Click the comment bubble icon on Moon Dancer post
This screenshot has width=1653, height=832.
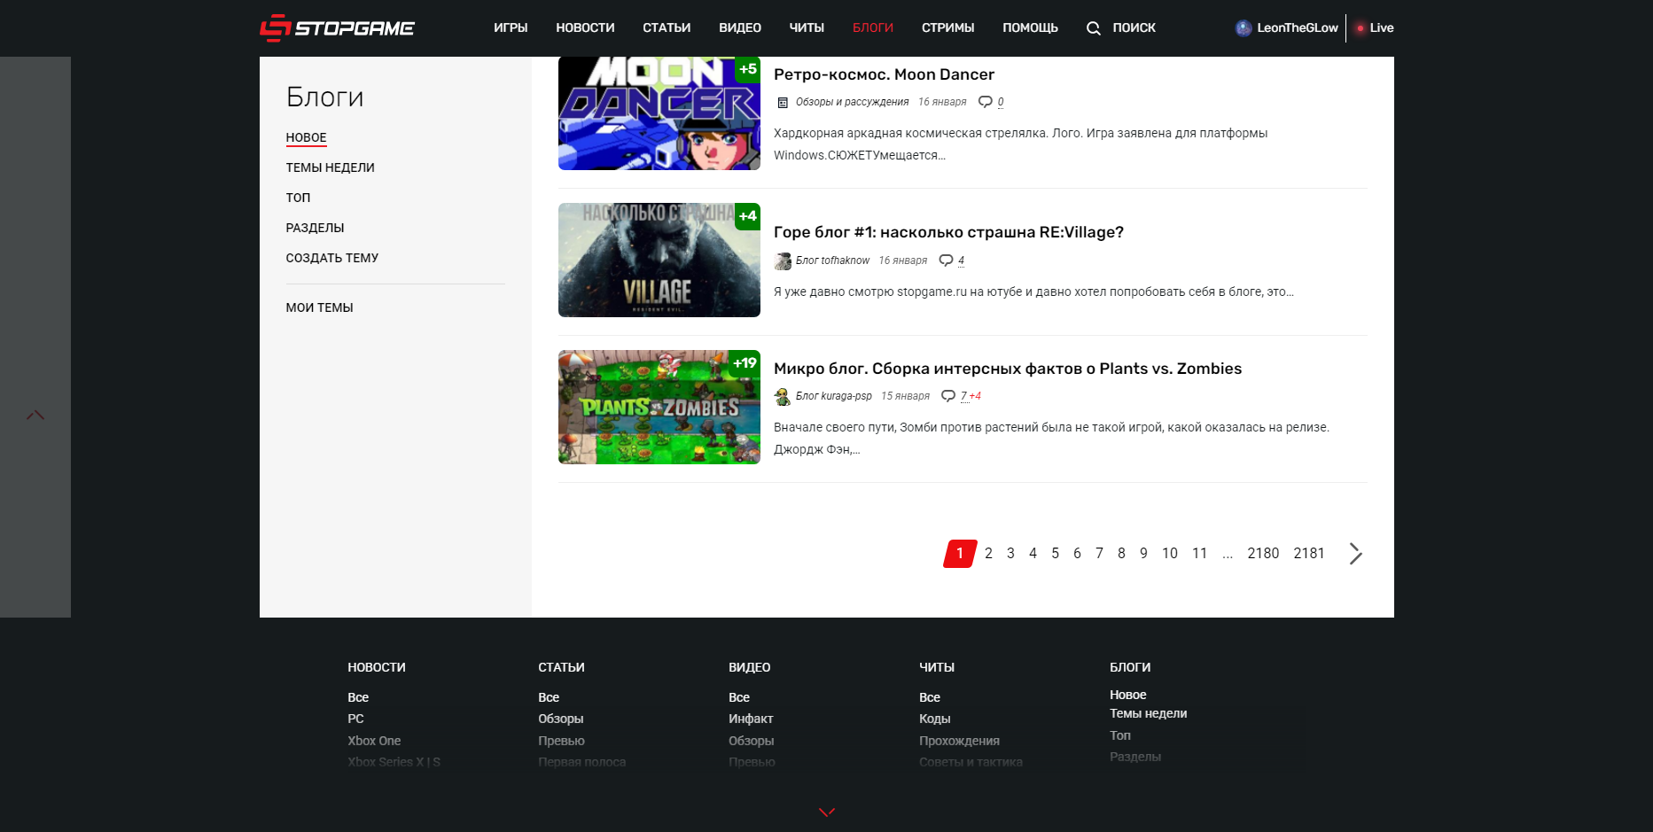point(985,102)
